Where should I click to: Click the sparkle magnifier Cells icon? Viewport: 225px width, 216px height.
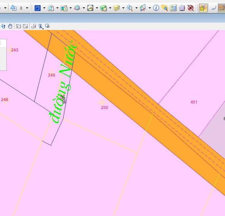tap(129, 8)
